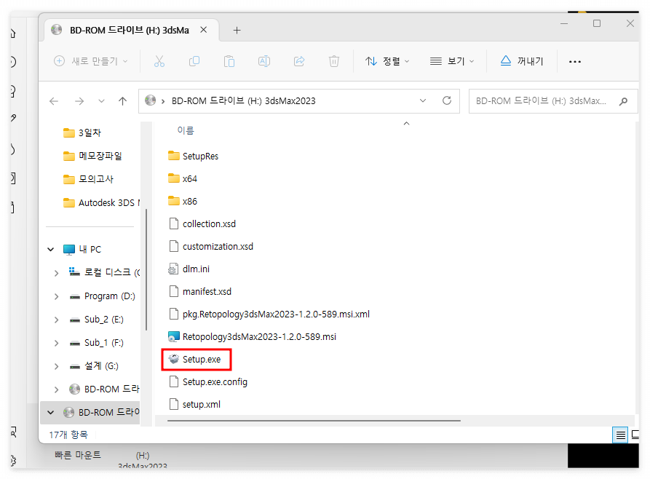Click the address bar path text
The image size is (650, 479).
click(243, 100)
